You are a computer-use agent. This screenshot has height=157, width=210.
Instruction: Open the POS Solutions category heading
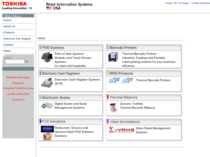point(53,122)
